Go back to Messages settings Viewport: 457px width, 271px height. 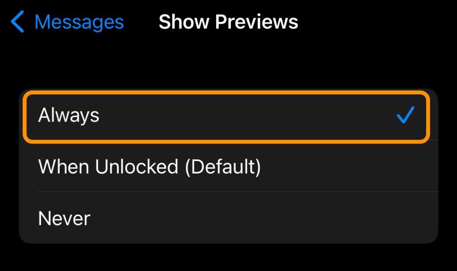tap(67, 22)
